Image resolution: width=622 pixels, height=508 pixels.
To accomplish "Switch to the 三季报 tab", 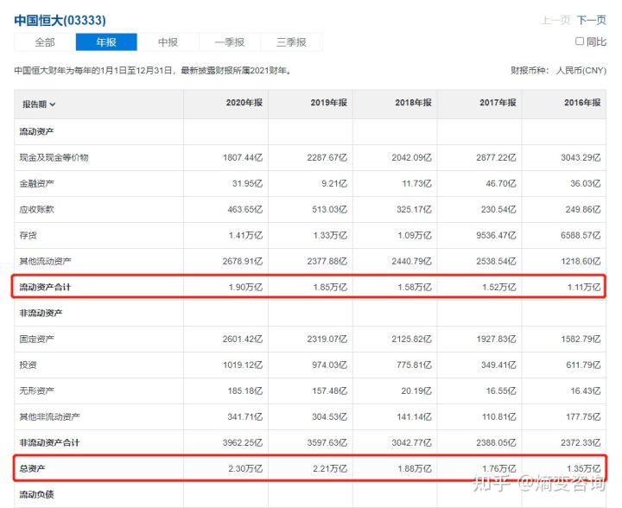I will (x=291, y=42).
